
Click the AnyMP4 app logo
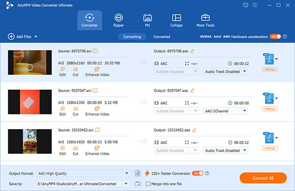click(9, 5)
